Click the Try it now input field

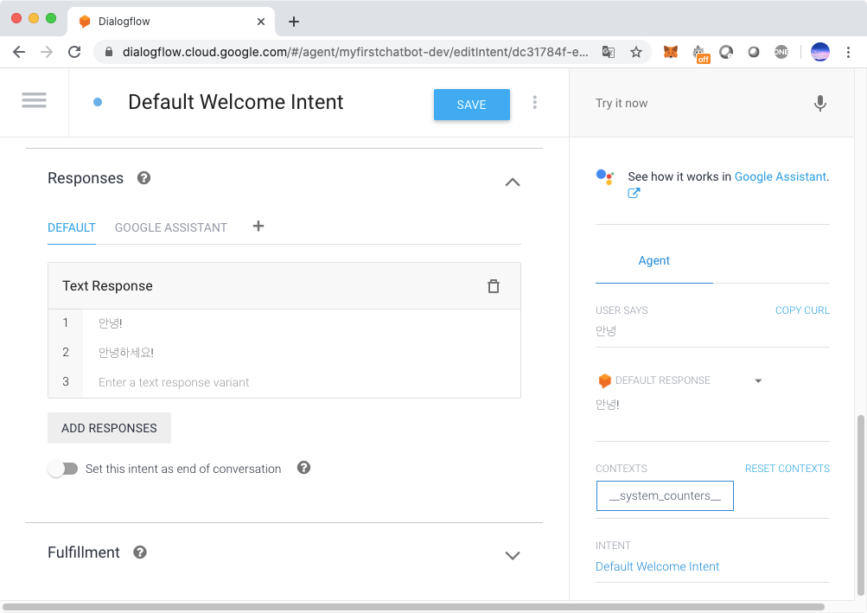coord(697,103)
